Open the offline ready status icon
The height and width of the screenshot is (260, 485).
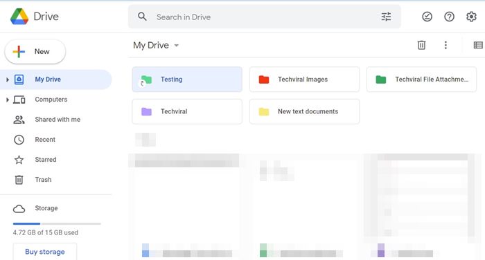coord(427,17)
